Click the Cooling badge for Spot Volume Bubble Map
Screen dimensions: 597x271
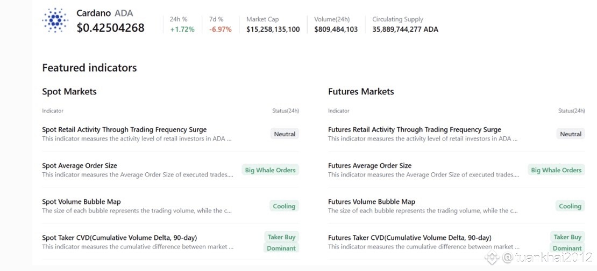[284, 206]
